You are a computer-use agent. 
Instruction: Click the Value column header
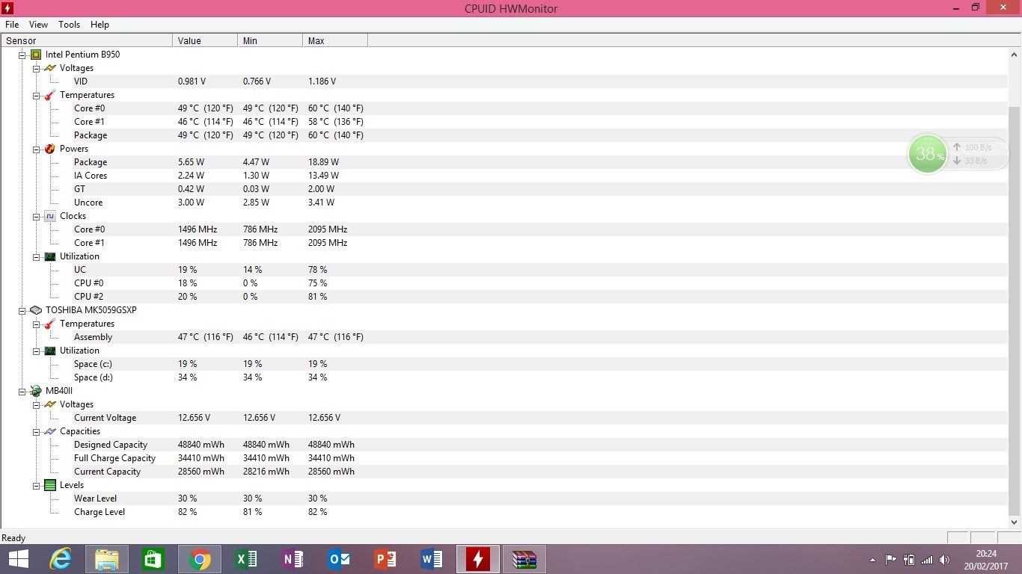(205, 41)
